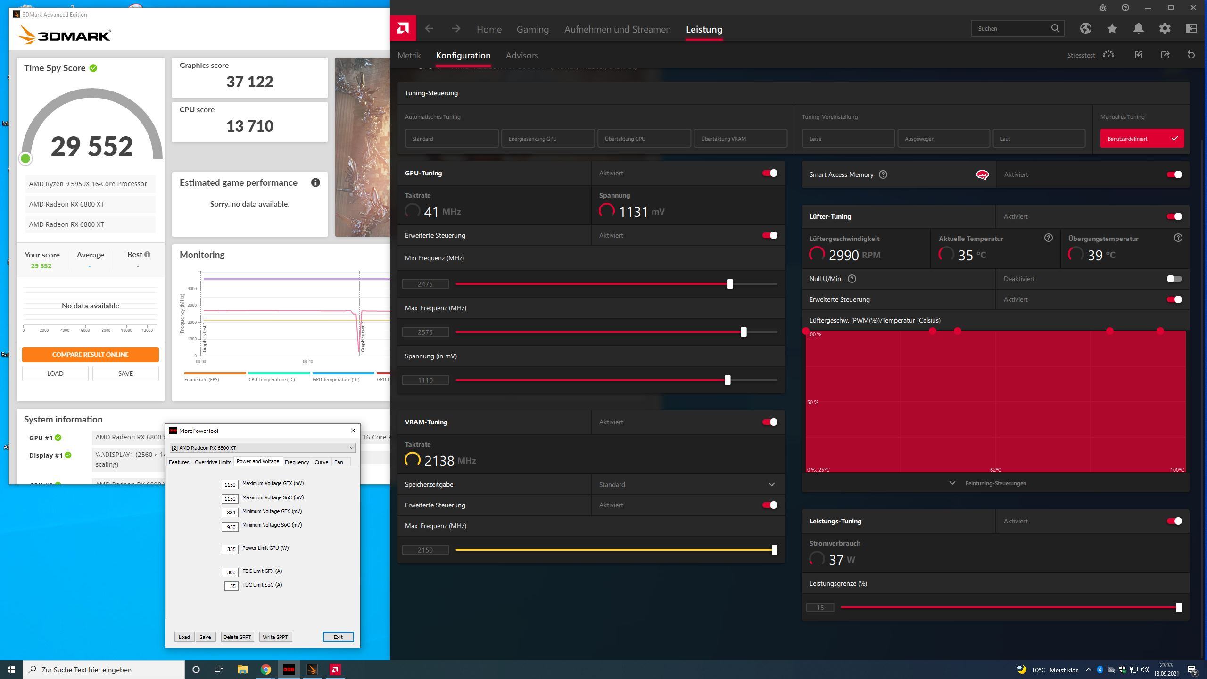The width and height of the screenshot is (1207, 679).
Task: Click Aktuelle Temperatur help icon
Action: click(x=1048, y=238)
